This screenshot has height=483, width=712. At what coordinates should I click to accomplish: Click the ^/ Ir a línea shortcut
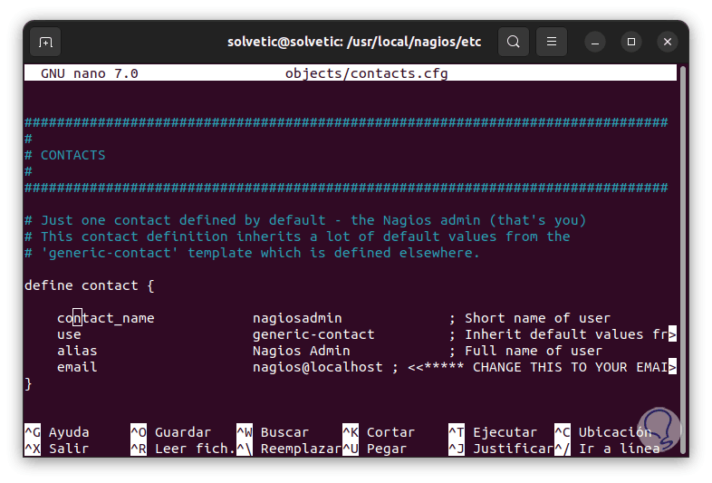tap(607, 449)
